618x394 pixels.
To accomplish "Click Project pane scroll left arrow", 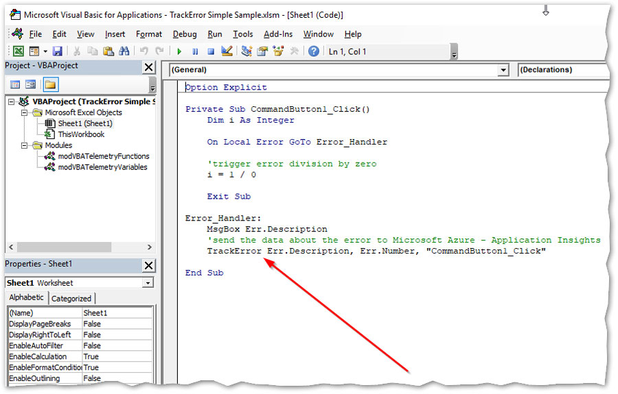I will 11,247.
